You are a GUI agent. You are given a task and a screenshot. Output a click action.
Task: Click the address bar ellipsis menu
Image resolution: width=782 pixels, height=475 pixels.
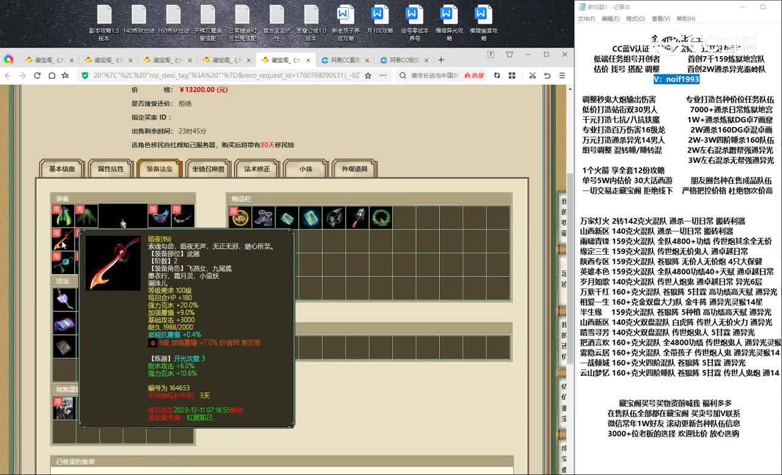coord(382,75)
